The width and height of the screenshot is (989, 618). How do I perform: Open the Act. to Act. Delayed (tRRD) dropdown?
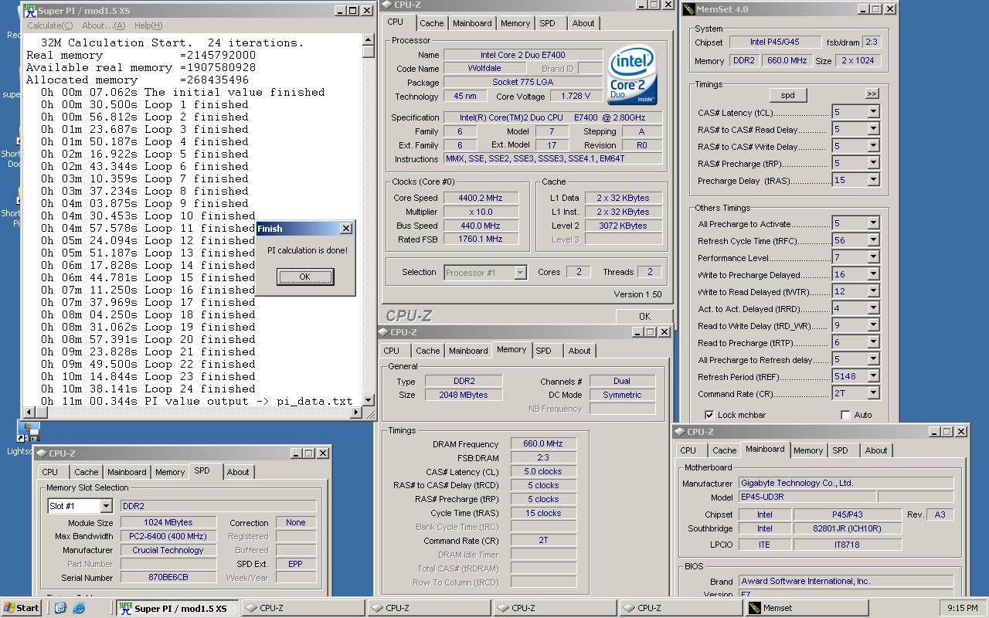point(873,308)
